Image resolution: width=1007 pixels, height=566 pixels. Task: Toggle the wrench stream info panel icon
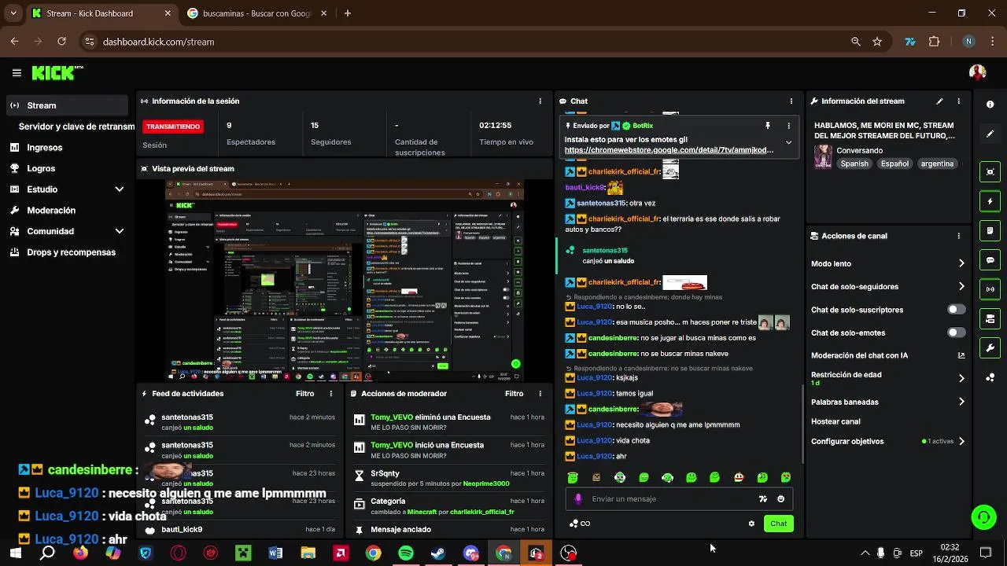coord(990,347)
